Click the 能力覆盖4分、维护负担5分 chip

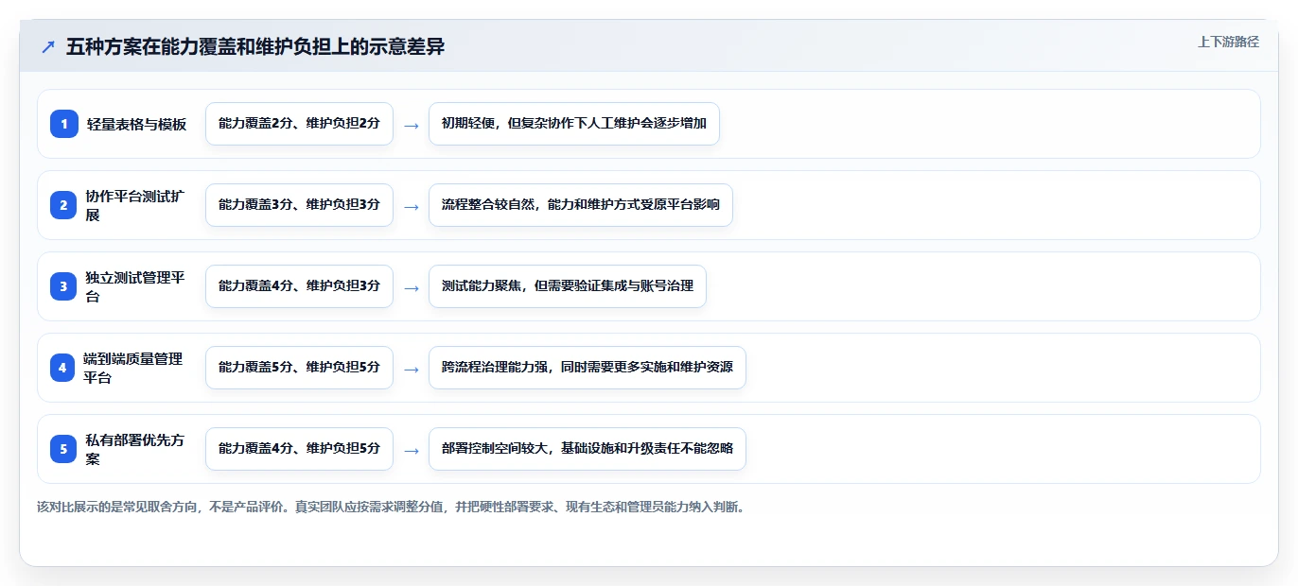click(x=299, y=449)
